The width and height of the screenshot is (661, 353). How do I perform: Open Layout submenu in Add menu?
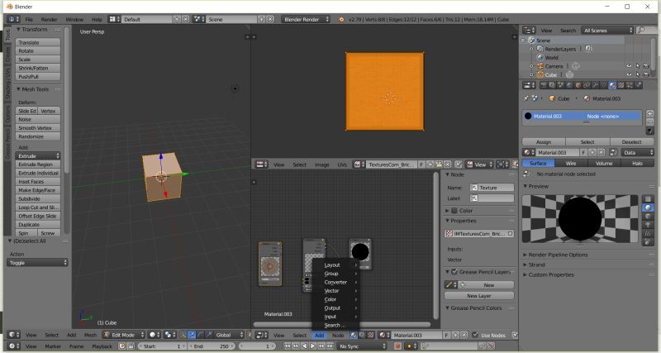click(x=335, y=265)
